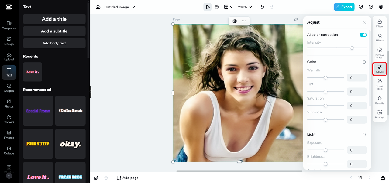Choose 'FRESH LOOK' text preset
This screenshot has height=183, width=389.
tap(71, 173)
